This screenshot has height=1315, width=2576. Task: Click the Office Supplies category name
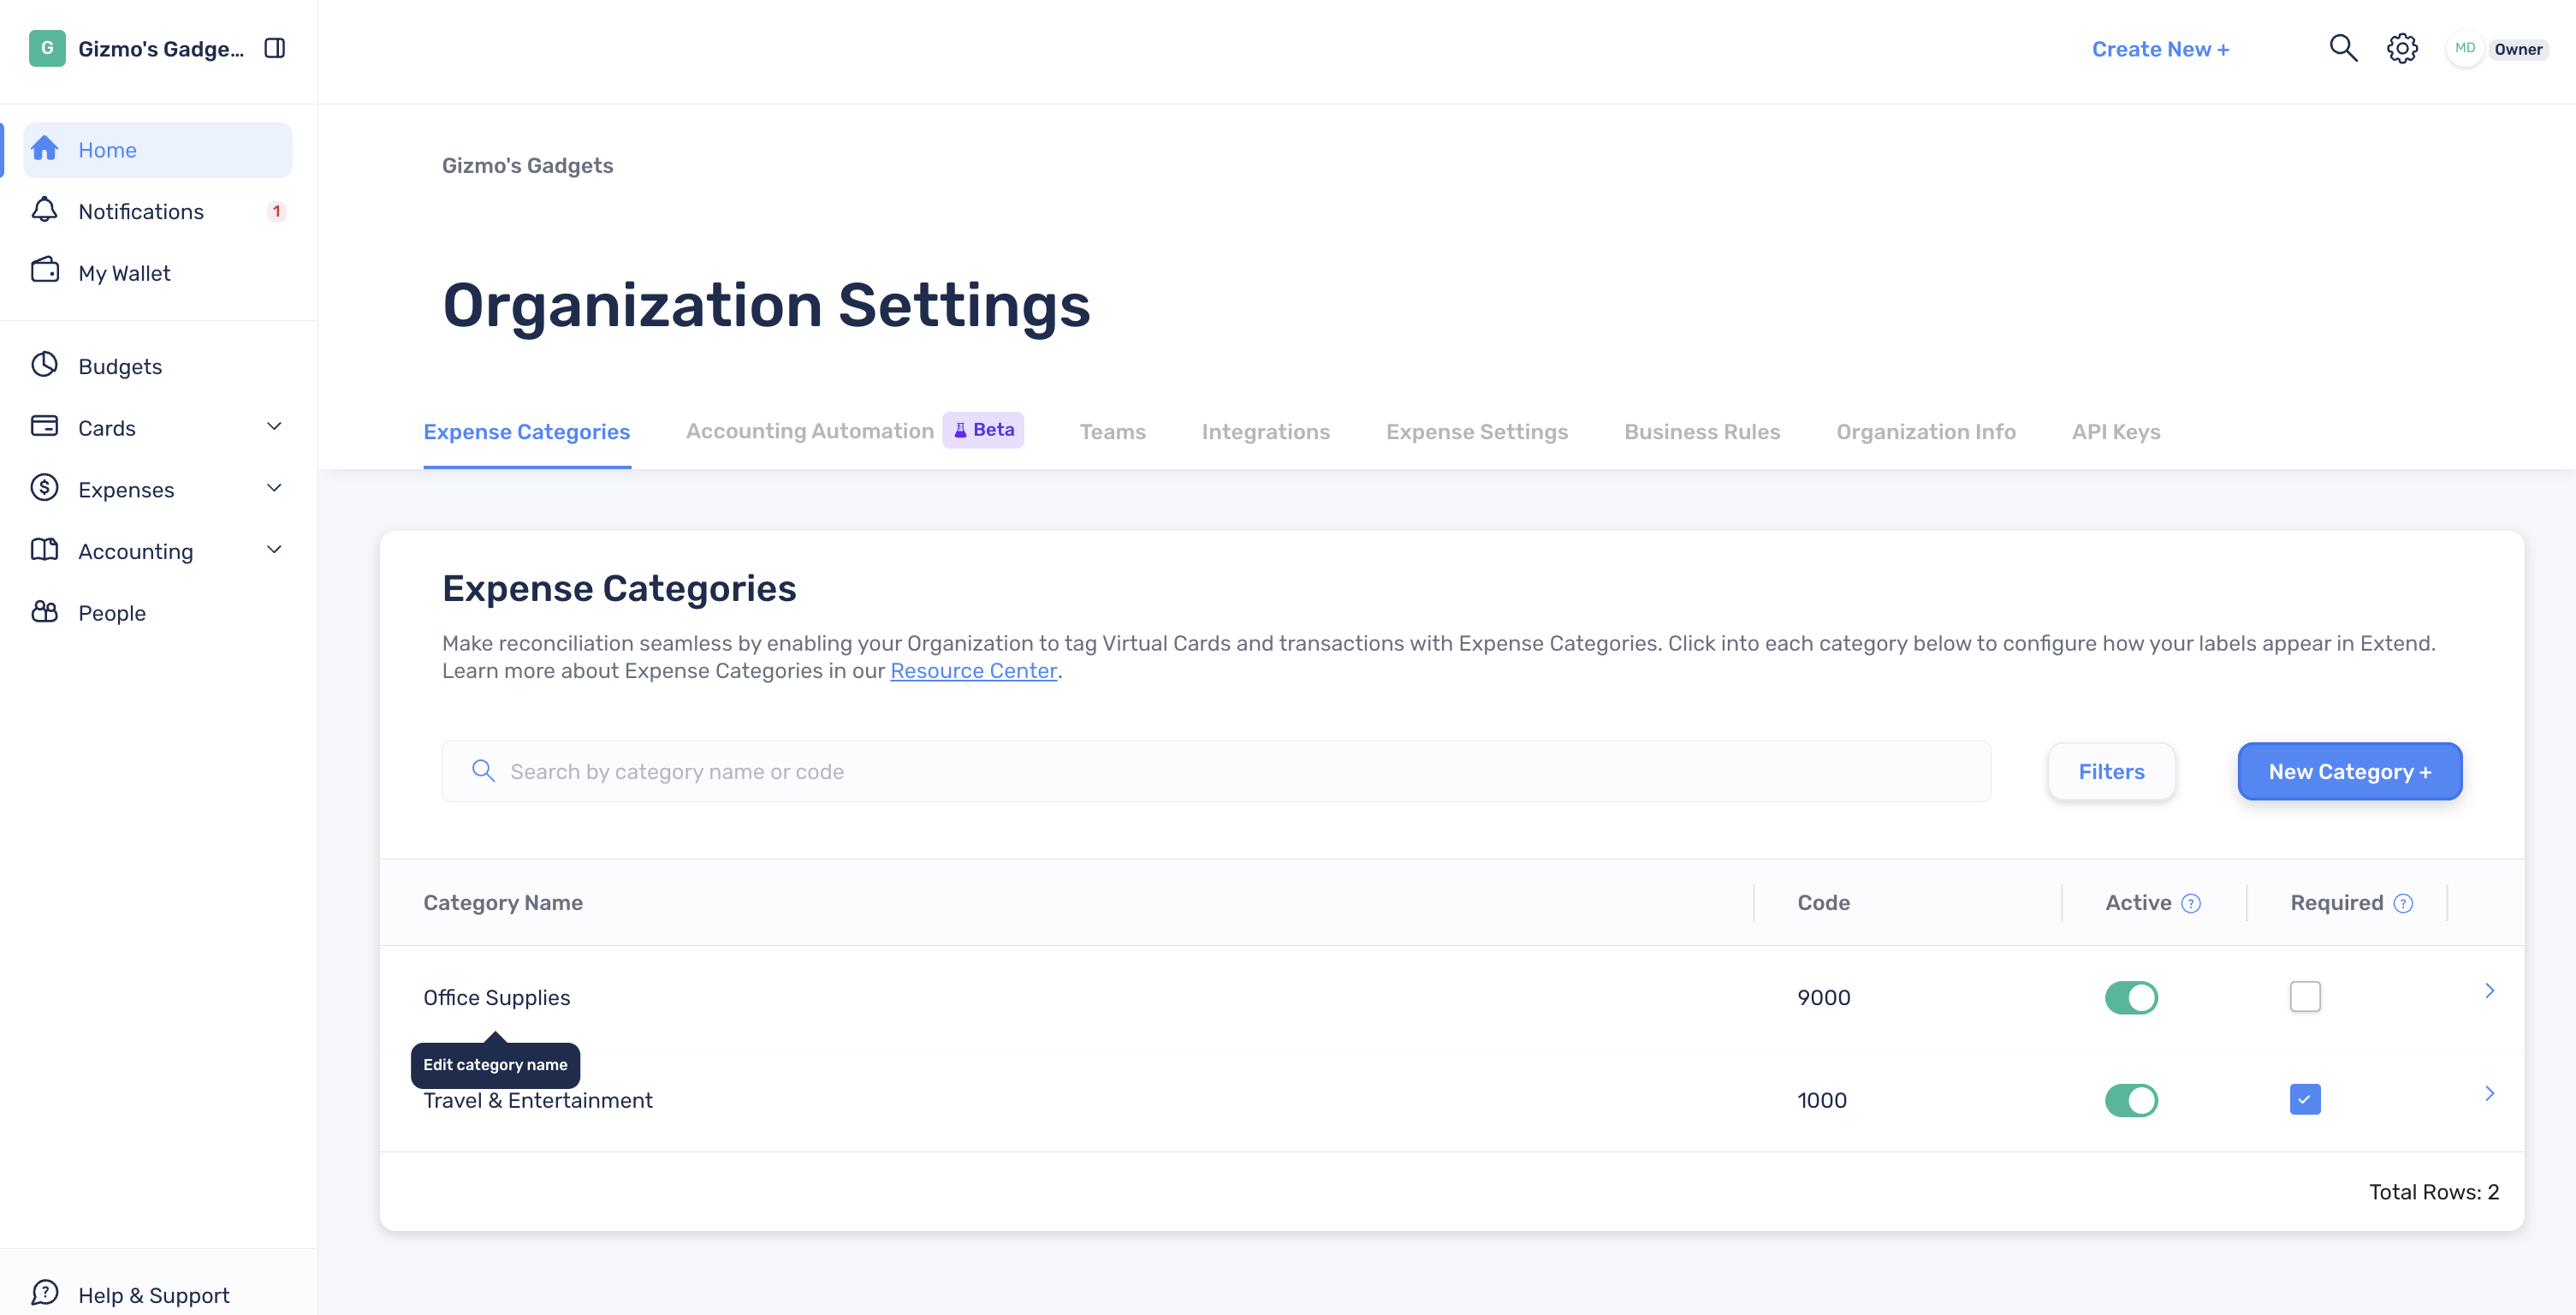(496, 997)
